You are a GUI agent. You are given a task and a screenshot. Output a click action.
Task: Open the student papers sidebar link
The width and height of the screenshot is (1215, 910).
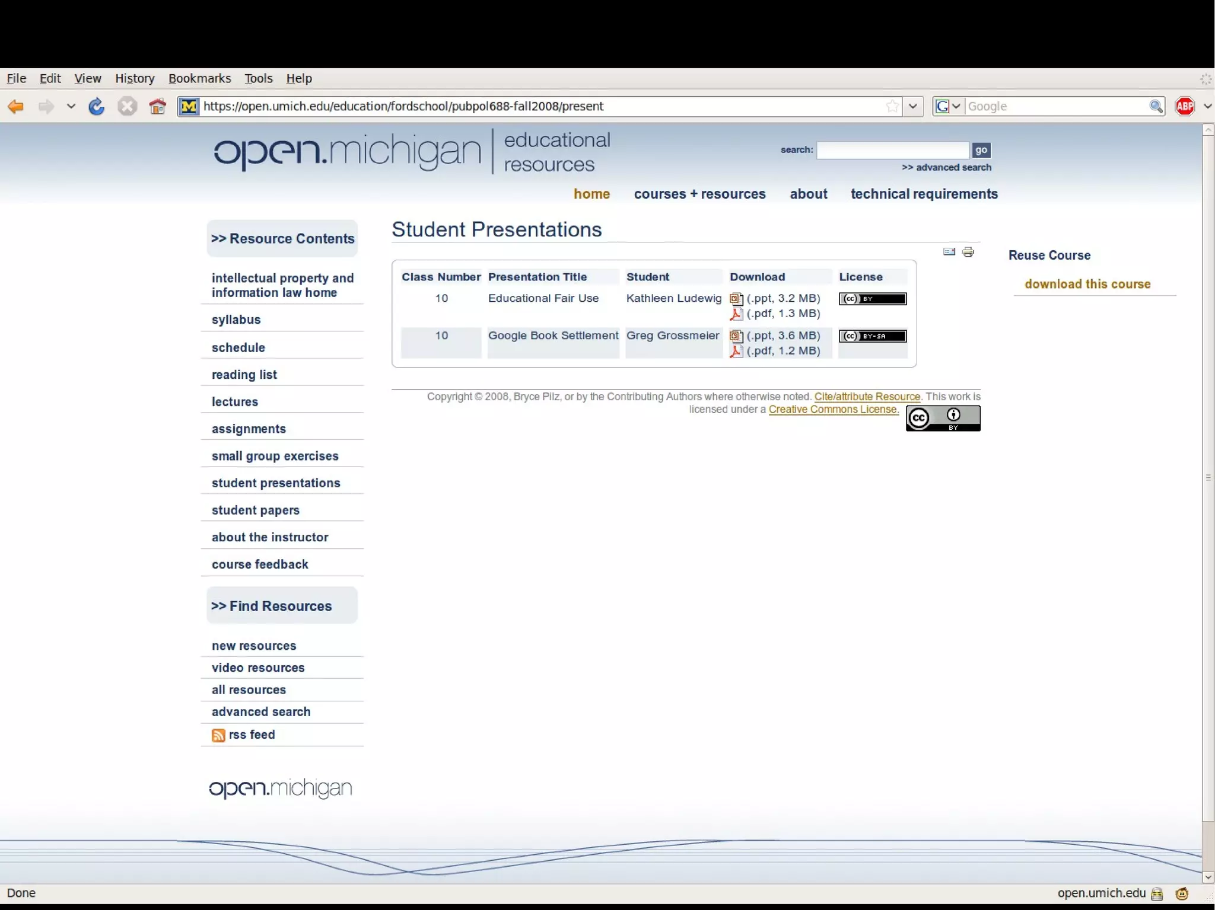(x=255, y=510)
